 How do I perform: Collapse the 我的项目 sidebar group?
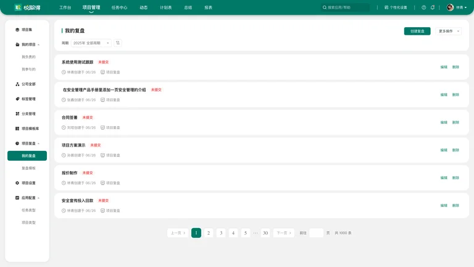click(39, 44)
